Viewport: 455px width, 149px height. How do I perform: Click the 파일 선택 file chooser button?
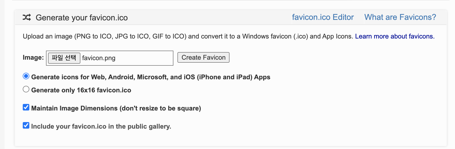point(64,58)
